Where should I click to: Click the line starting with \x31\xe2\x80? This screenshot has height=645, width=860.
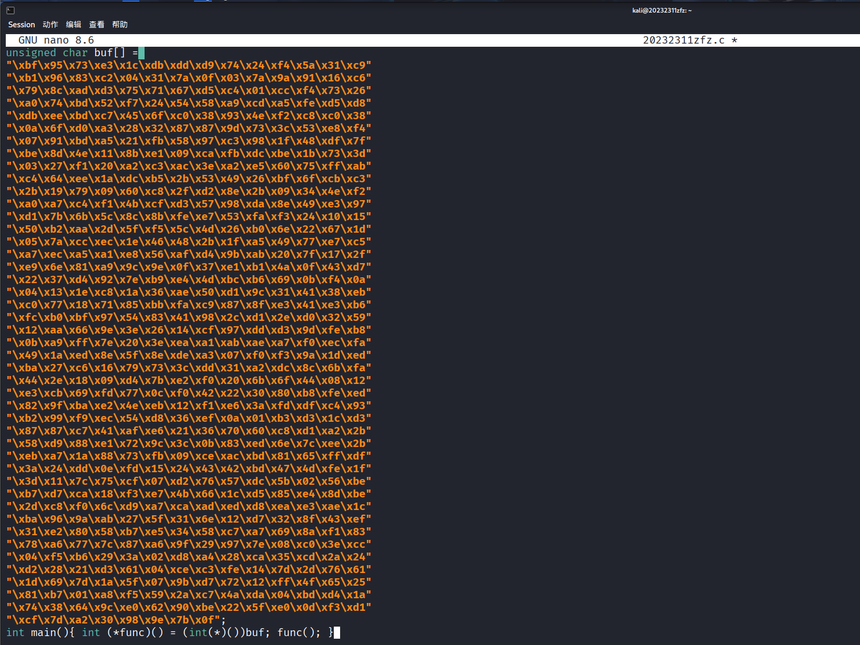(189, 532)
